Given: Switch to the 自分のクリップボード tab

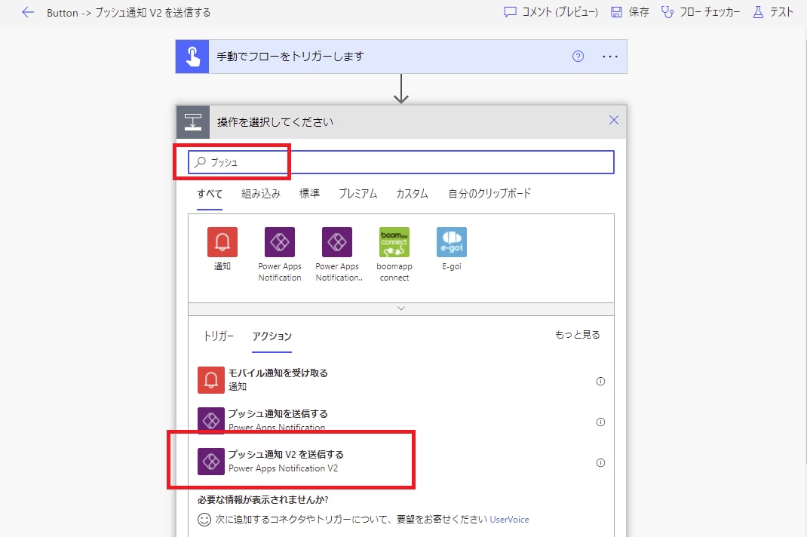Looking at the screenshot, I should (x=489, y=194).
